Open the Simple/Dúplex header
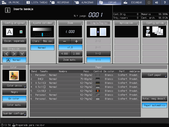 [x=98, y=23]
